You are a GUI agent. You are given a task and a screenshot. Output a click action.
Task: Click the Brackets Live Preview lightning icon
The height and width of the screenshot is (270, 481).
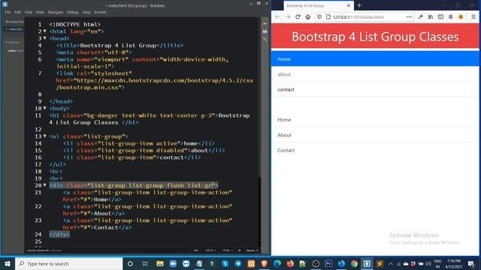pyautogui.click(x=265, y=23)
